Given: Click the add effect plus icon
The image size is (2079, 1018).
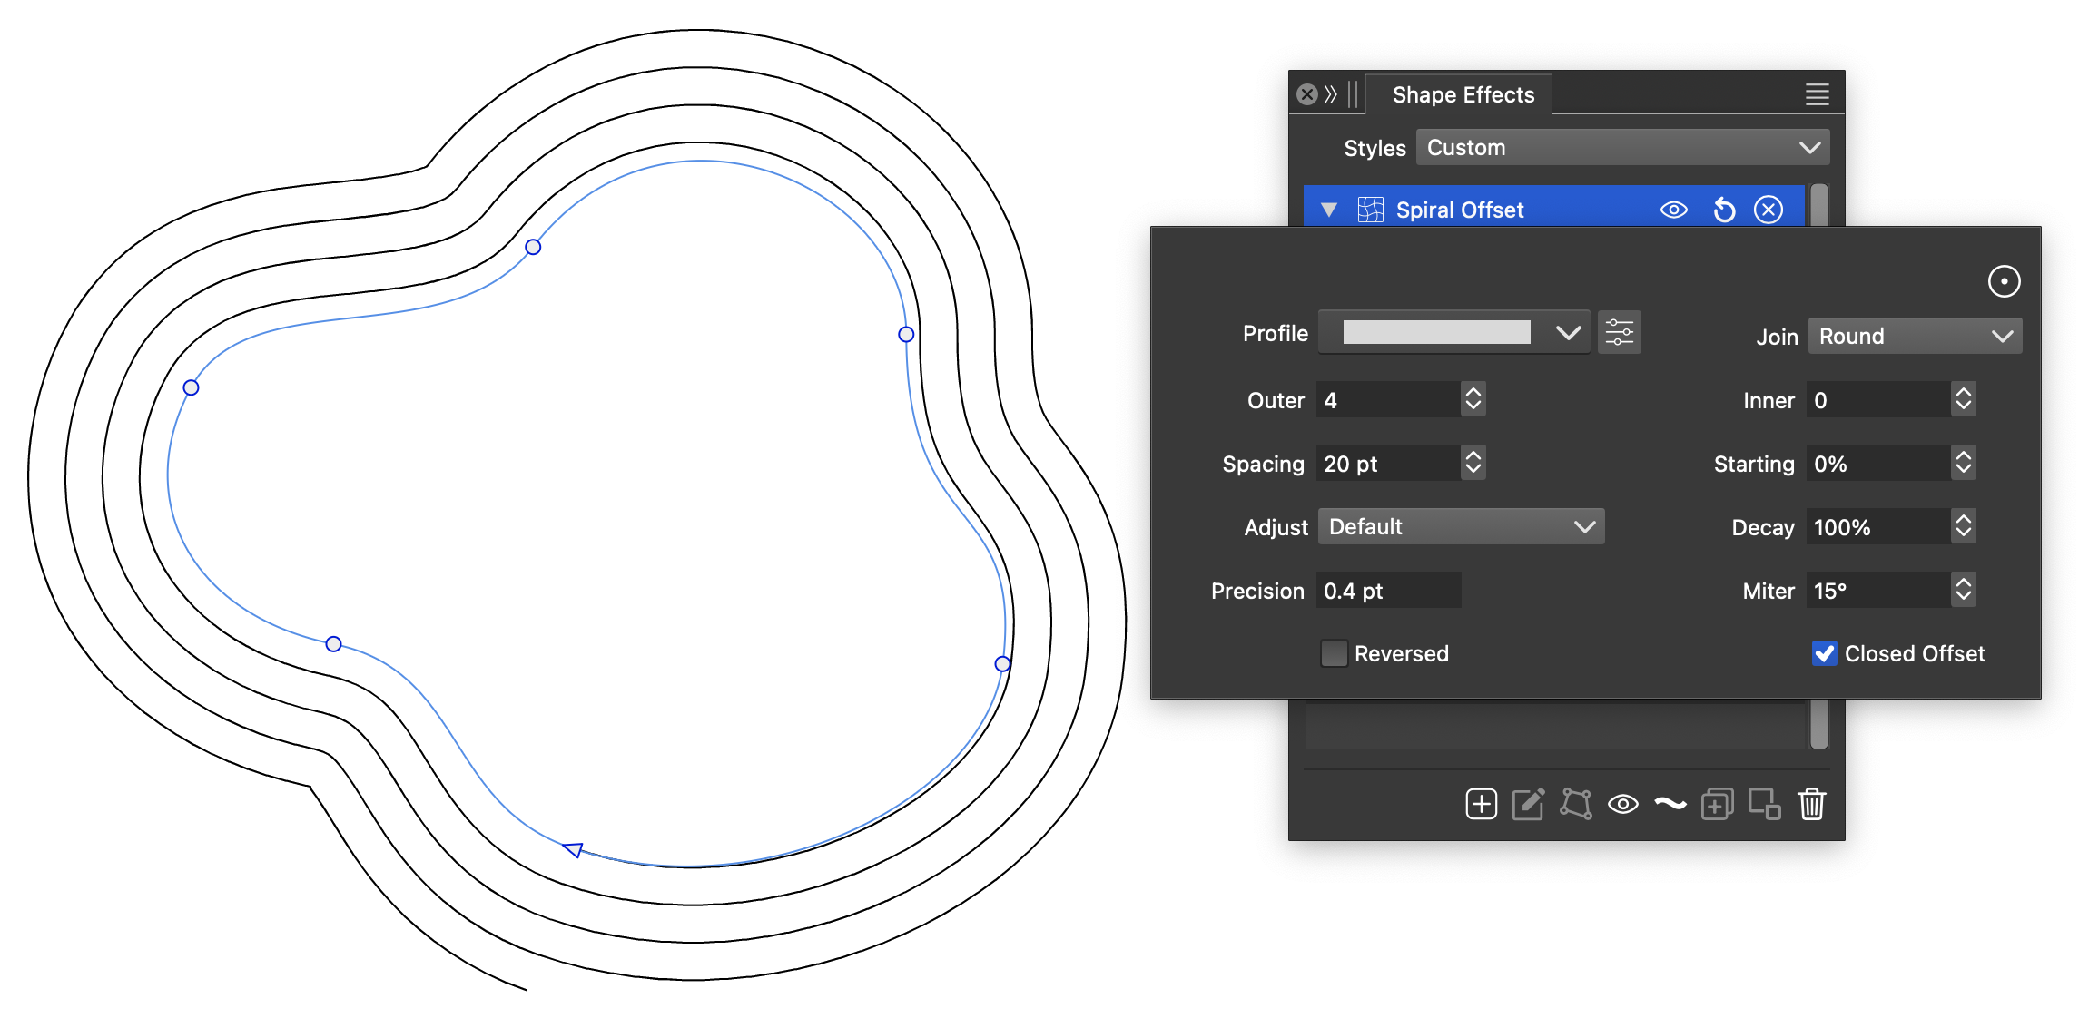Looking at the screenshot, I should tap(1481, 804).
